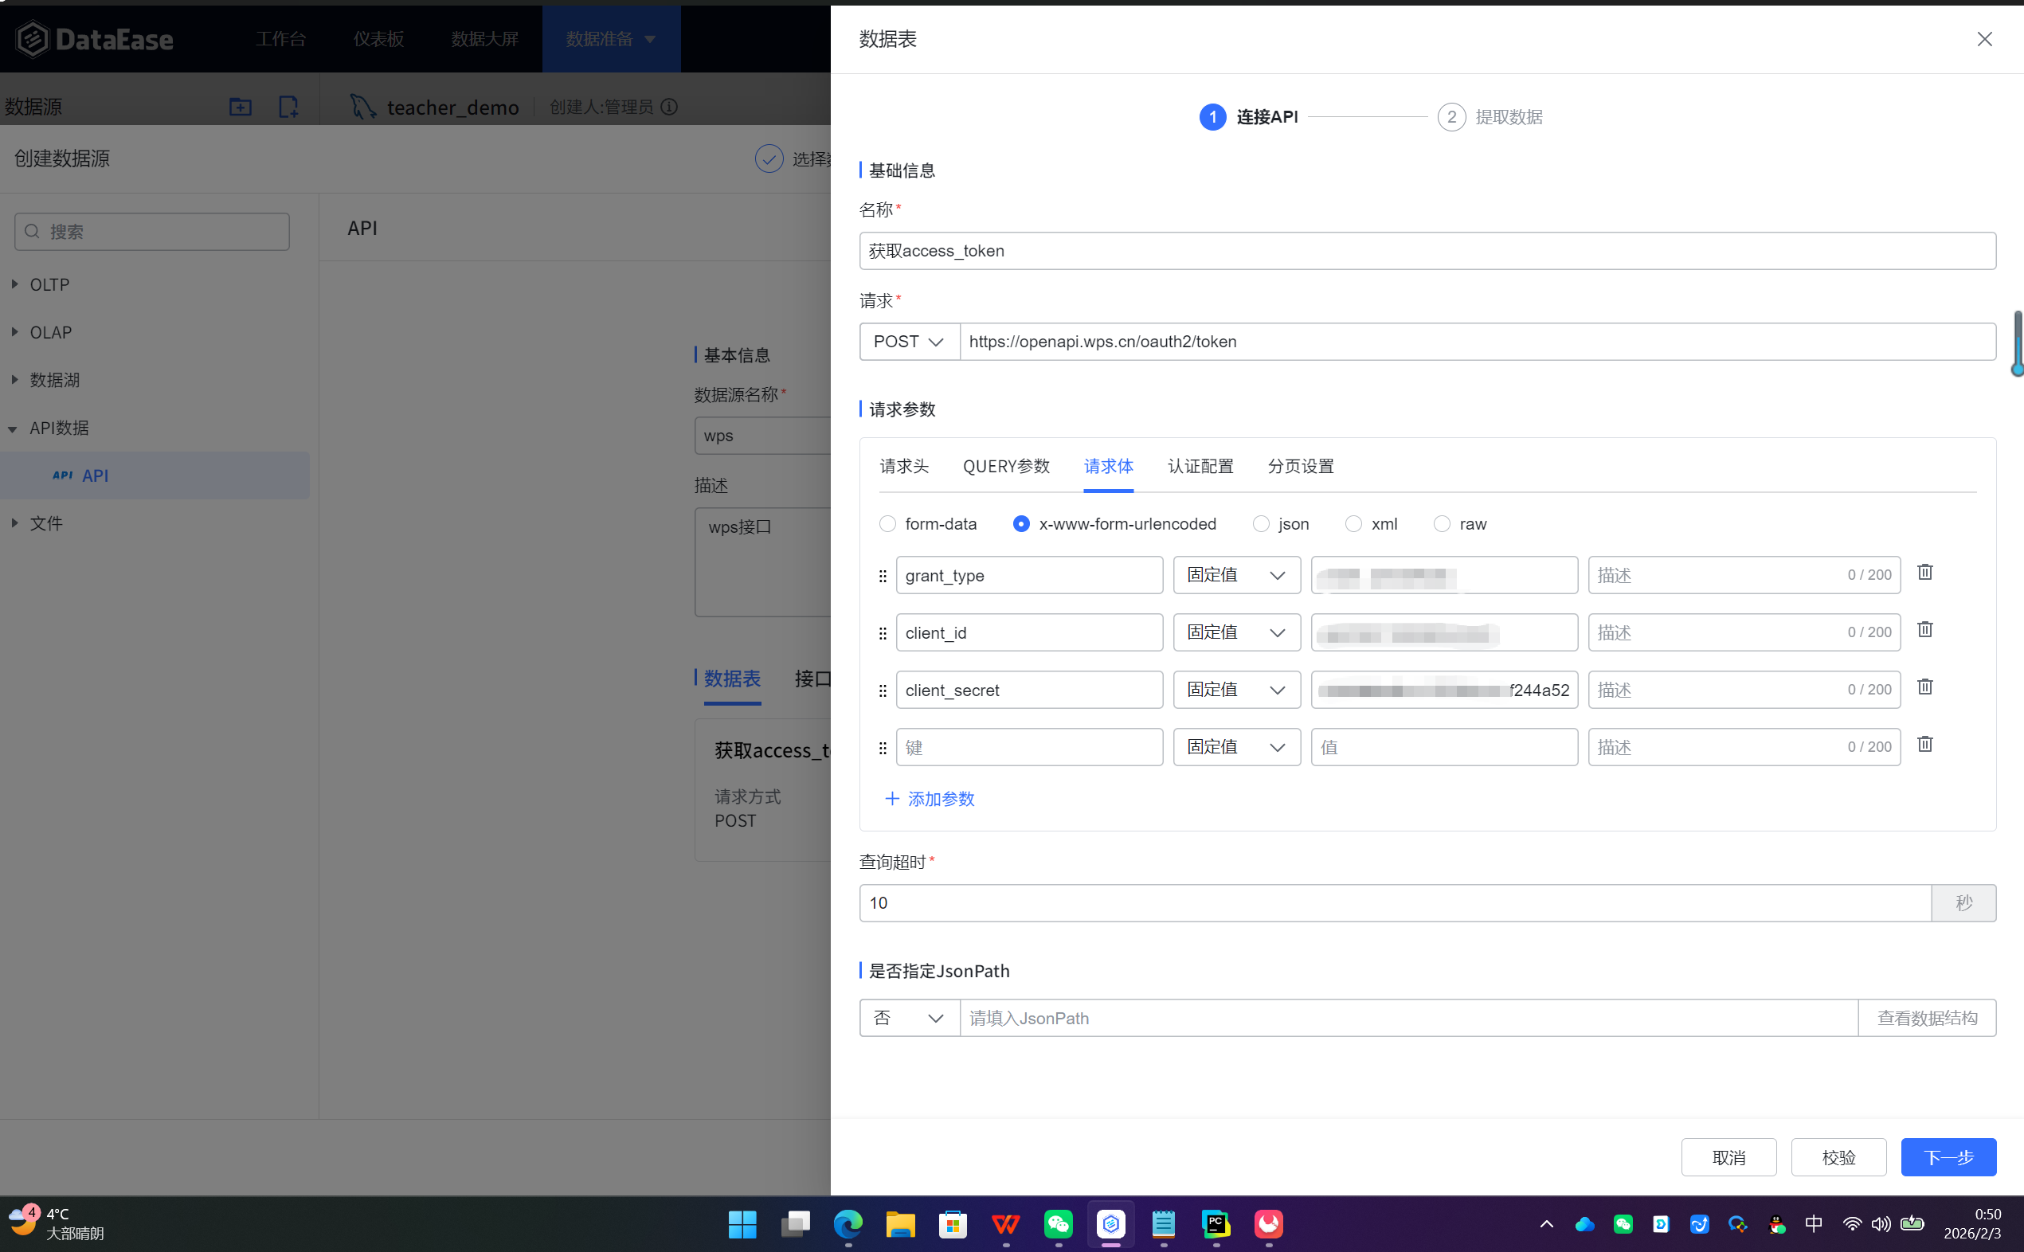Open the JsonPath 否 dropdown
This screenshot has height=1252, width=2024.
(909, 1019)
